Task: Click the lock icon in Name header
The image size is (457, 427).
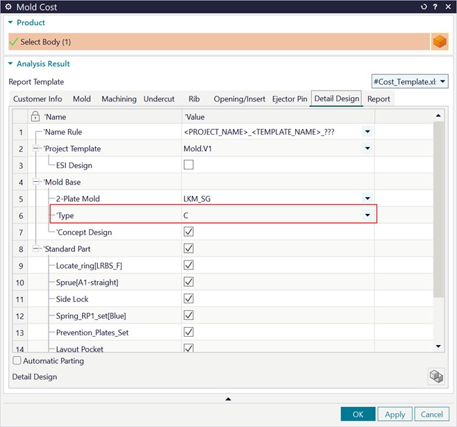Action: 35,116
